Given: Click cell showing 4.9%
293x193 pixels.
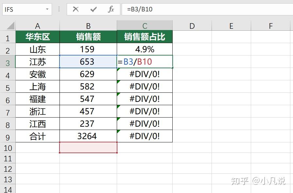Looking at the screenshot, I should (x=145, y=49).
